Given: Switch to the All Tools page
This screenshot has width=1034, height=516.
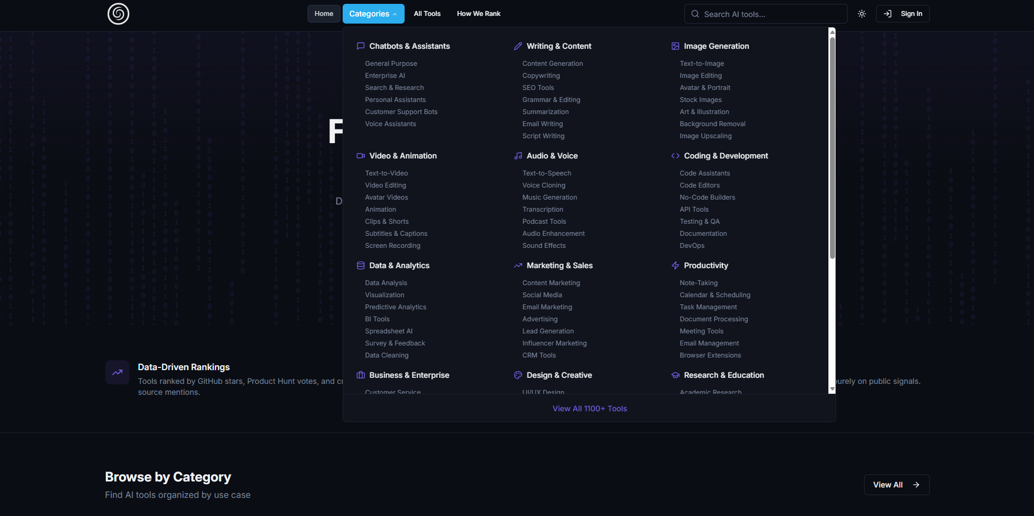Looking at the screenshot, I should pos(427,14).
